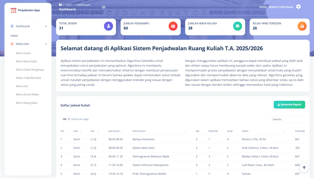Click the green books icon on Jumlah Mata Kuliah card

[x=238, y=26]
